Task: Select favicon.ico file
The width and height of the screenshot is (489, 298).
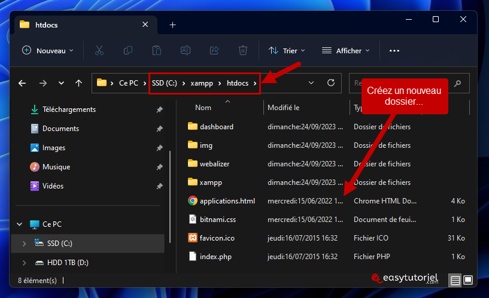Action: click(x=217, y=238)
